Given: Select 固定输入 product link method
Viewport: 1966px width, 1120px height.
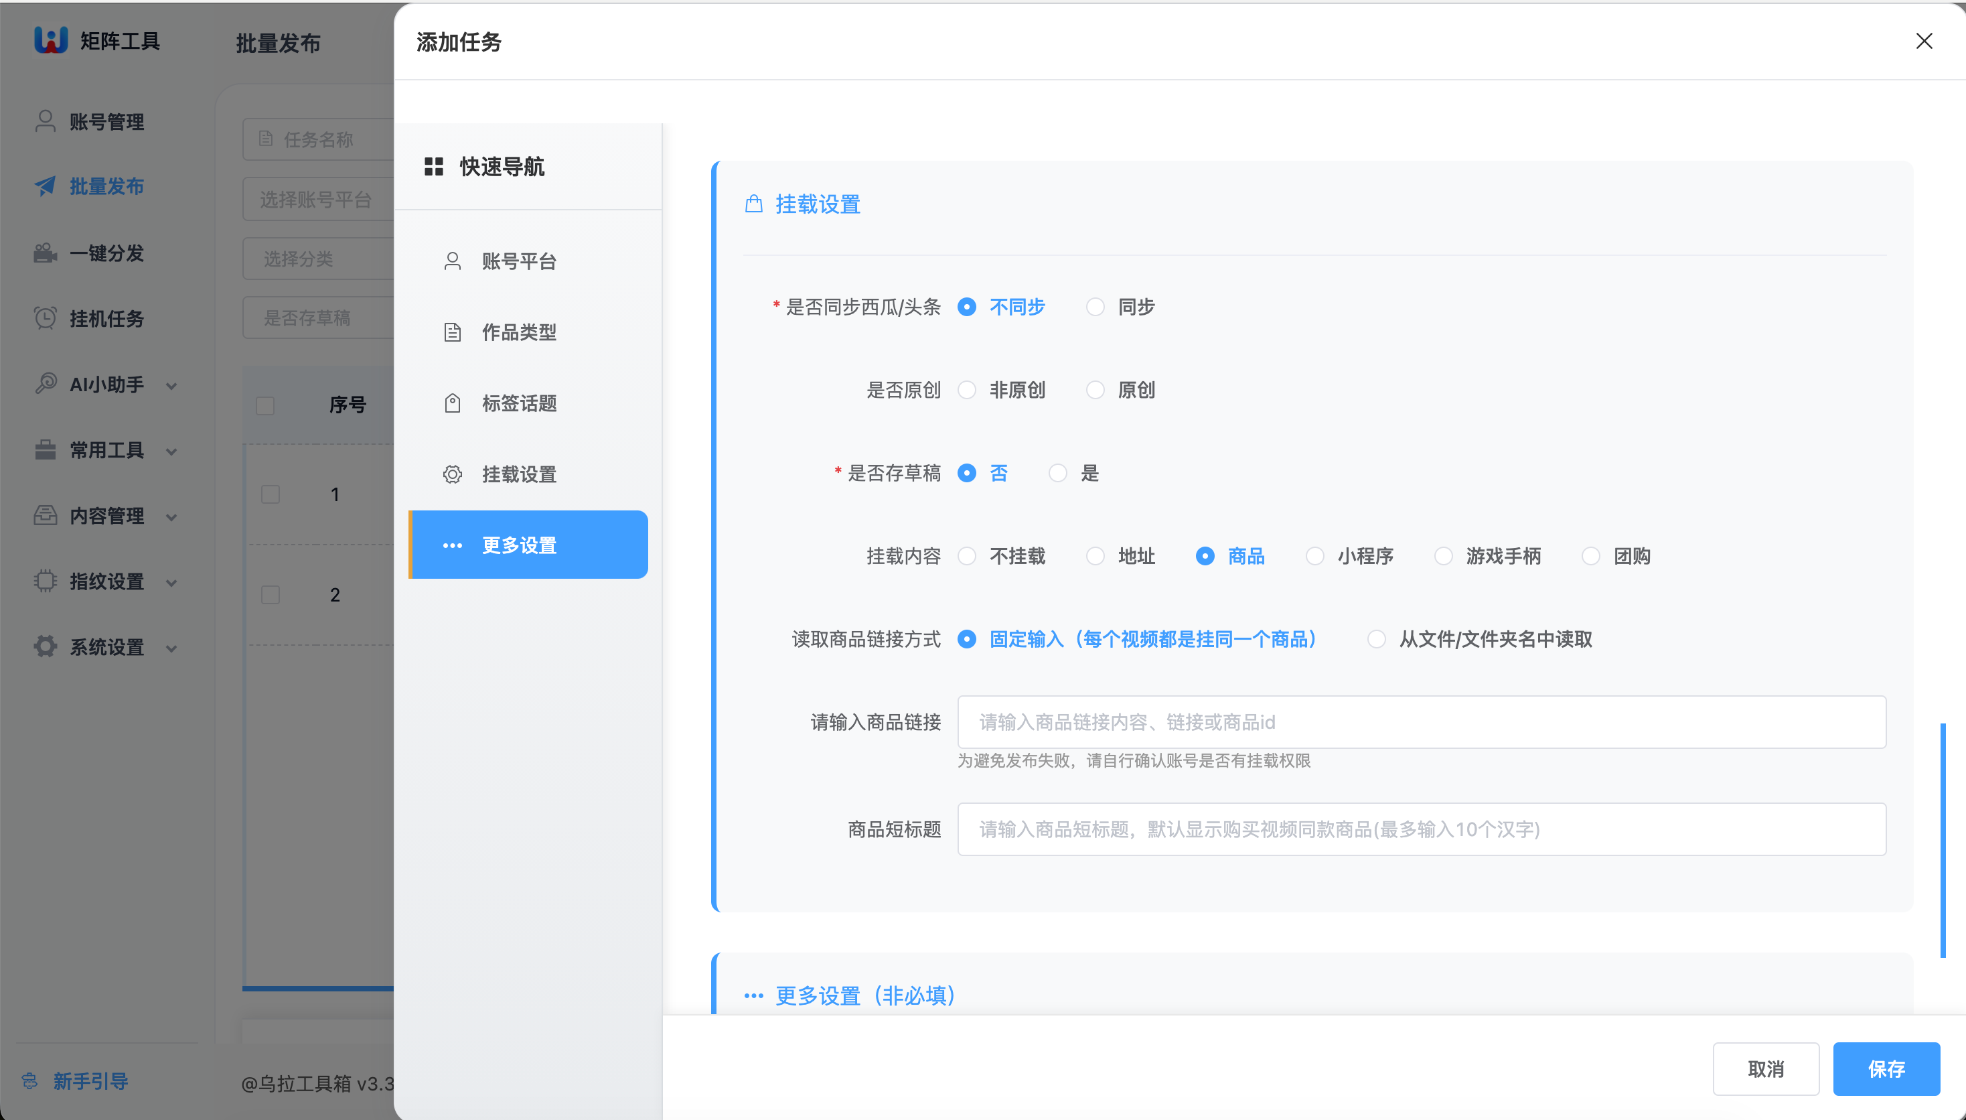Looking at the screenshot, I should 1138,639.
